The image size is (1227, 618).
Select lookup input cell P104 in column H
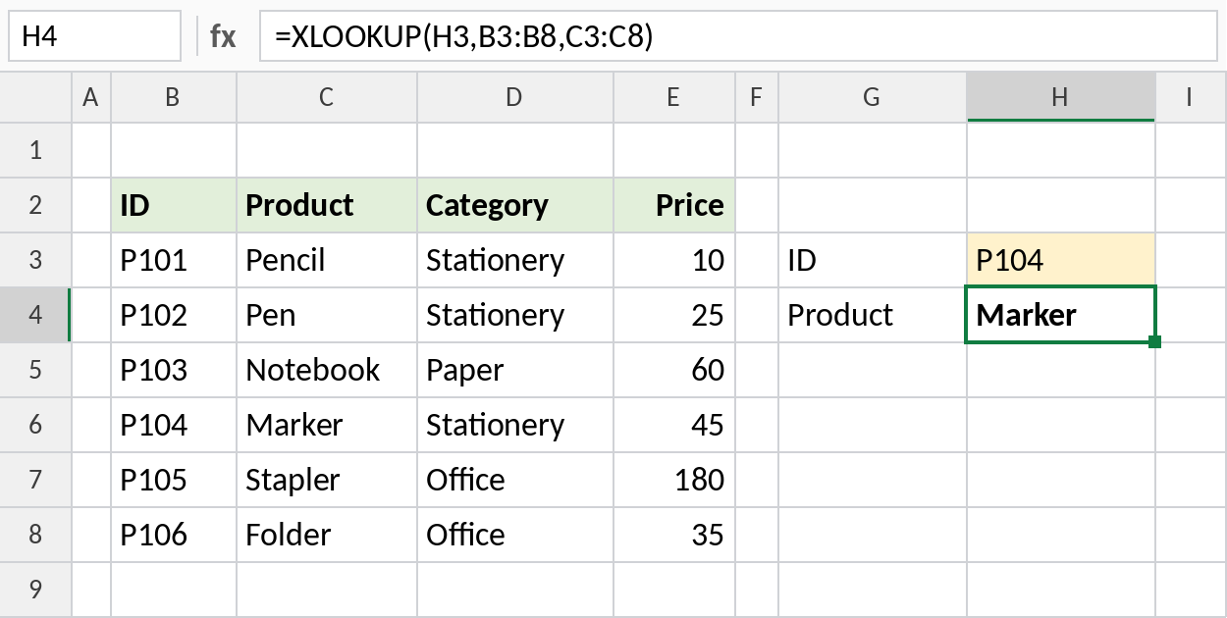1060,260
